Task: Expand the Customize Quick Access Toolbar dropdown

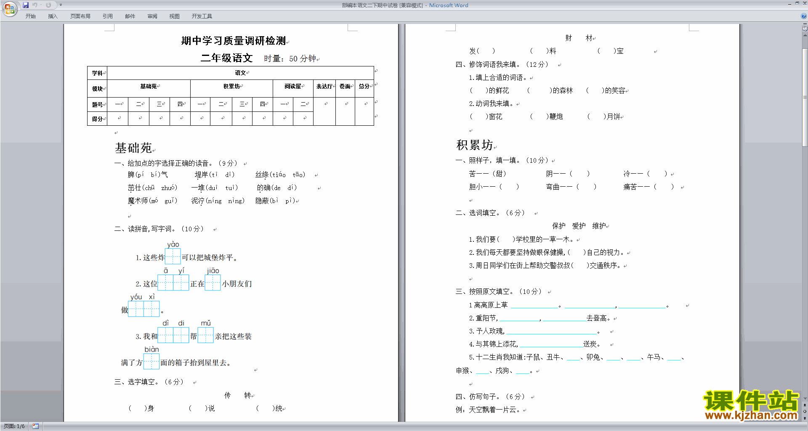Action: (x=61, y=5)
